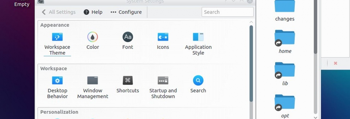Open the Color settings icon
Image resolution: width=350 pixels, height=119 pixels.
pyautogui.click(x=93, y=37)
